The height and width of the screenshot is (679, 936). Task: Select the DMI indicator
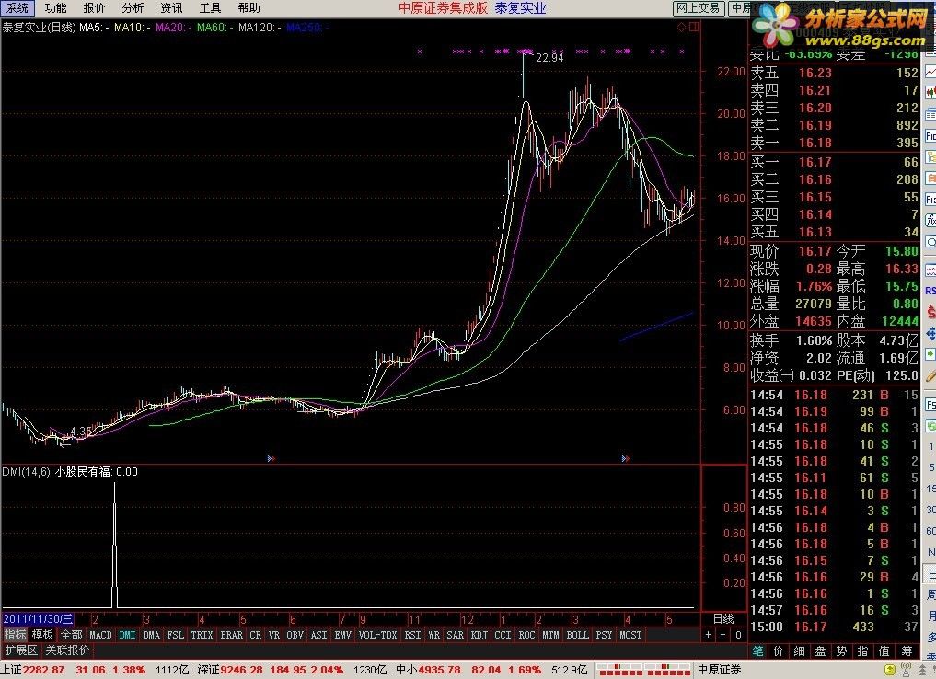pyautogui.click(x=127, y=635)
